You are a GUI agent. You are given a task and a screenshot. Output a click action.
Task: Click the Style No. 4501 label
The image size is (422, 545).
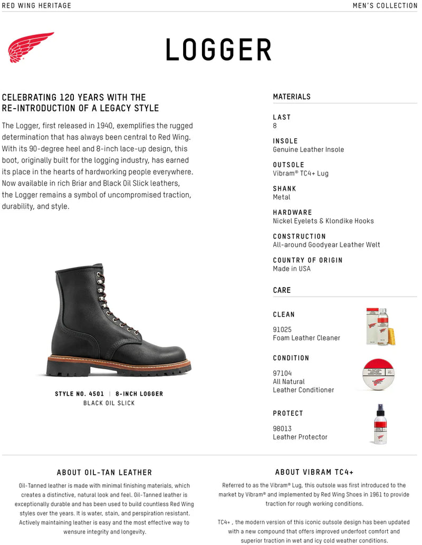pyautogui.click(x=79, y=394)
